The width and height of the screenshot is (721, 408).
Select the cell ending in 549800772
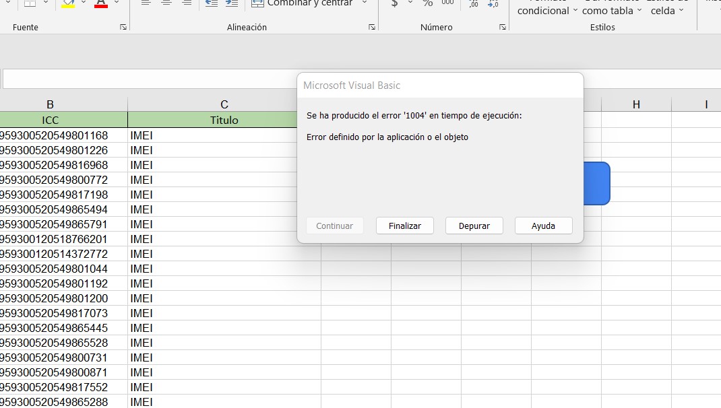(x=63, y=180)
